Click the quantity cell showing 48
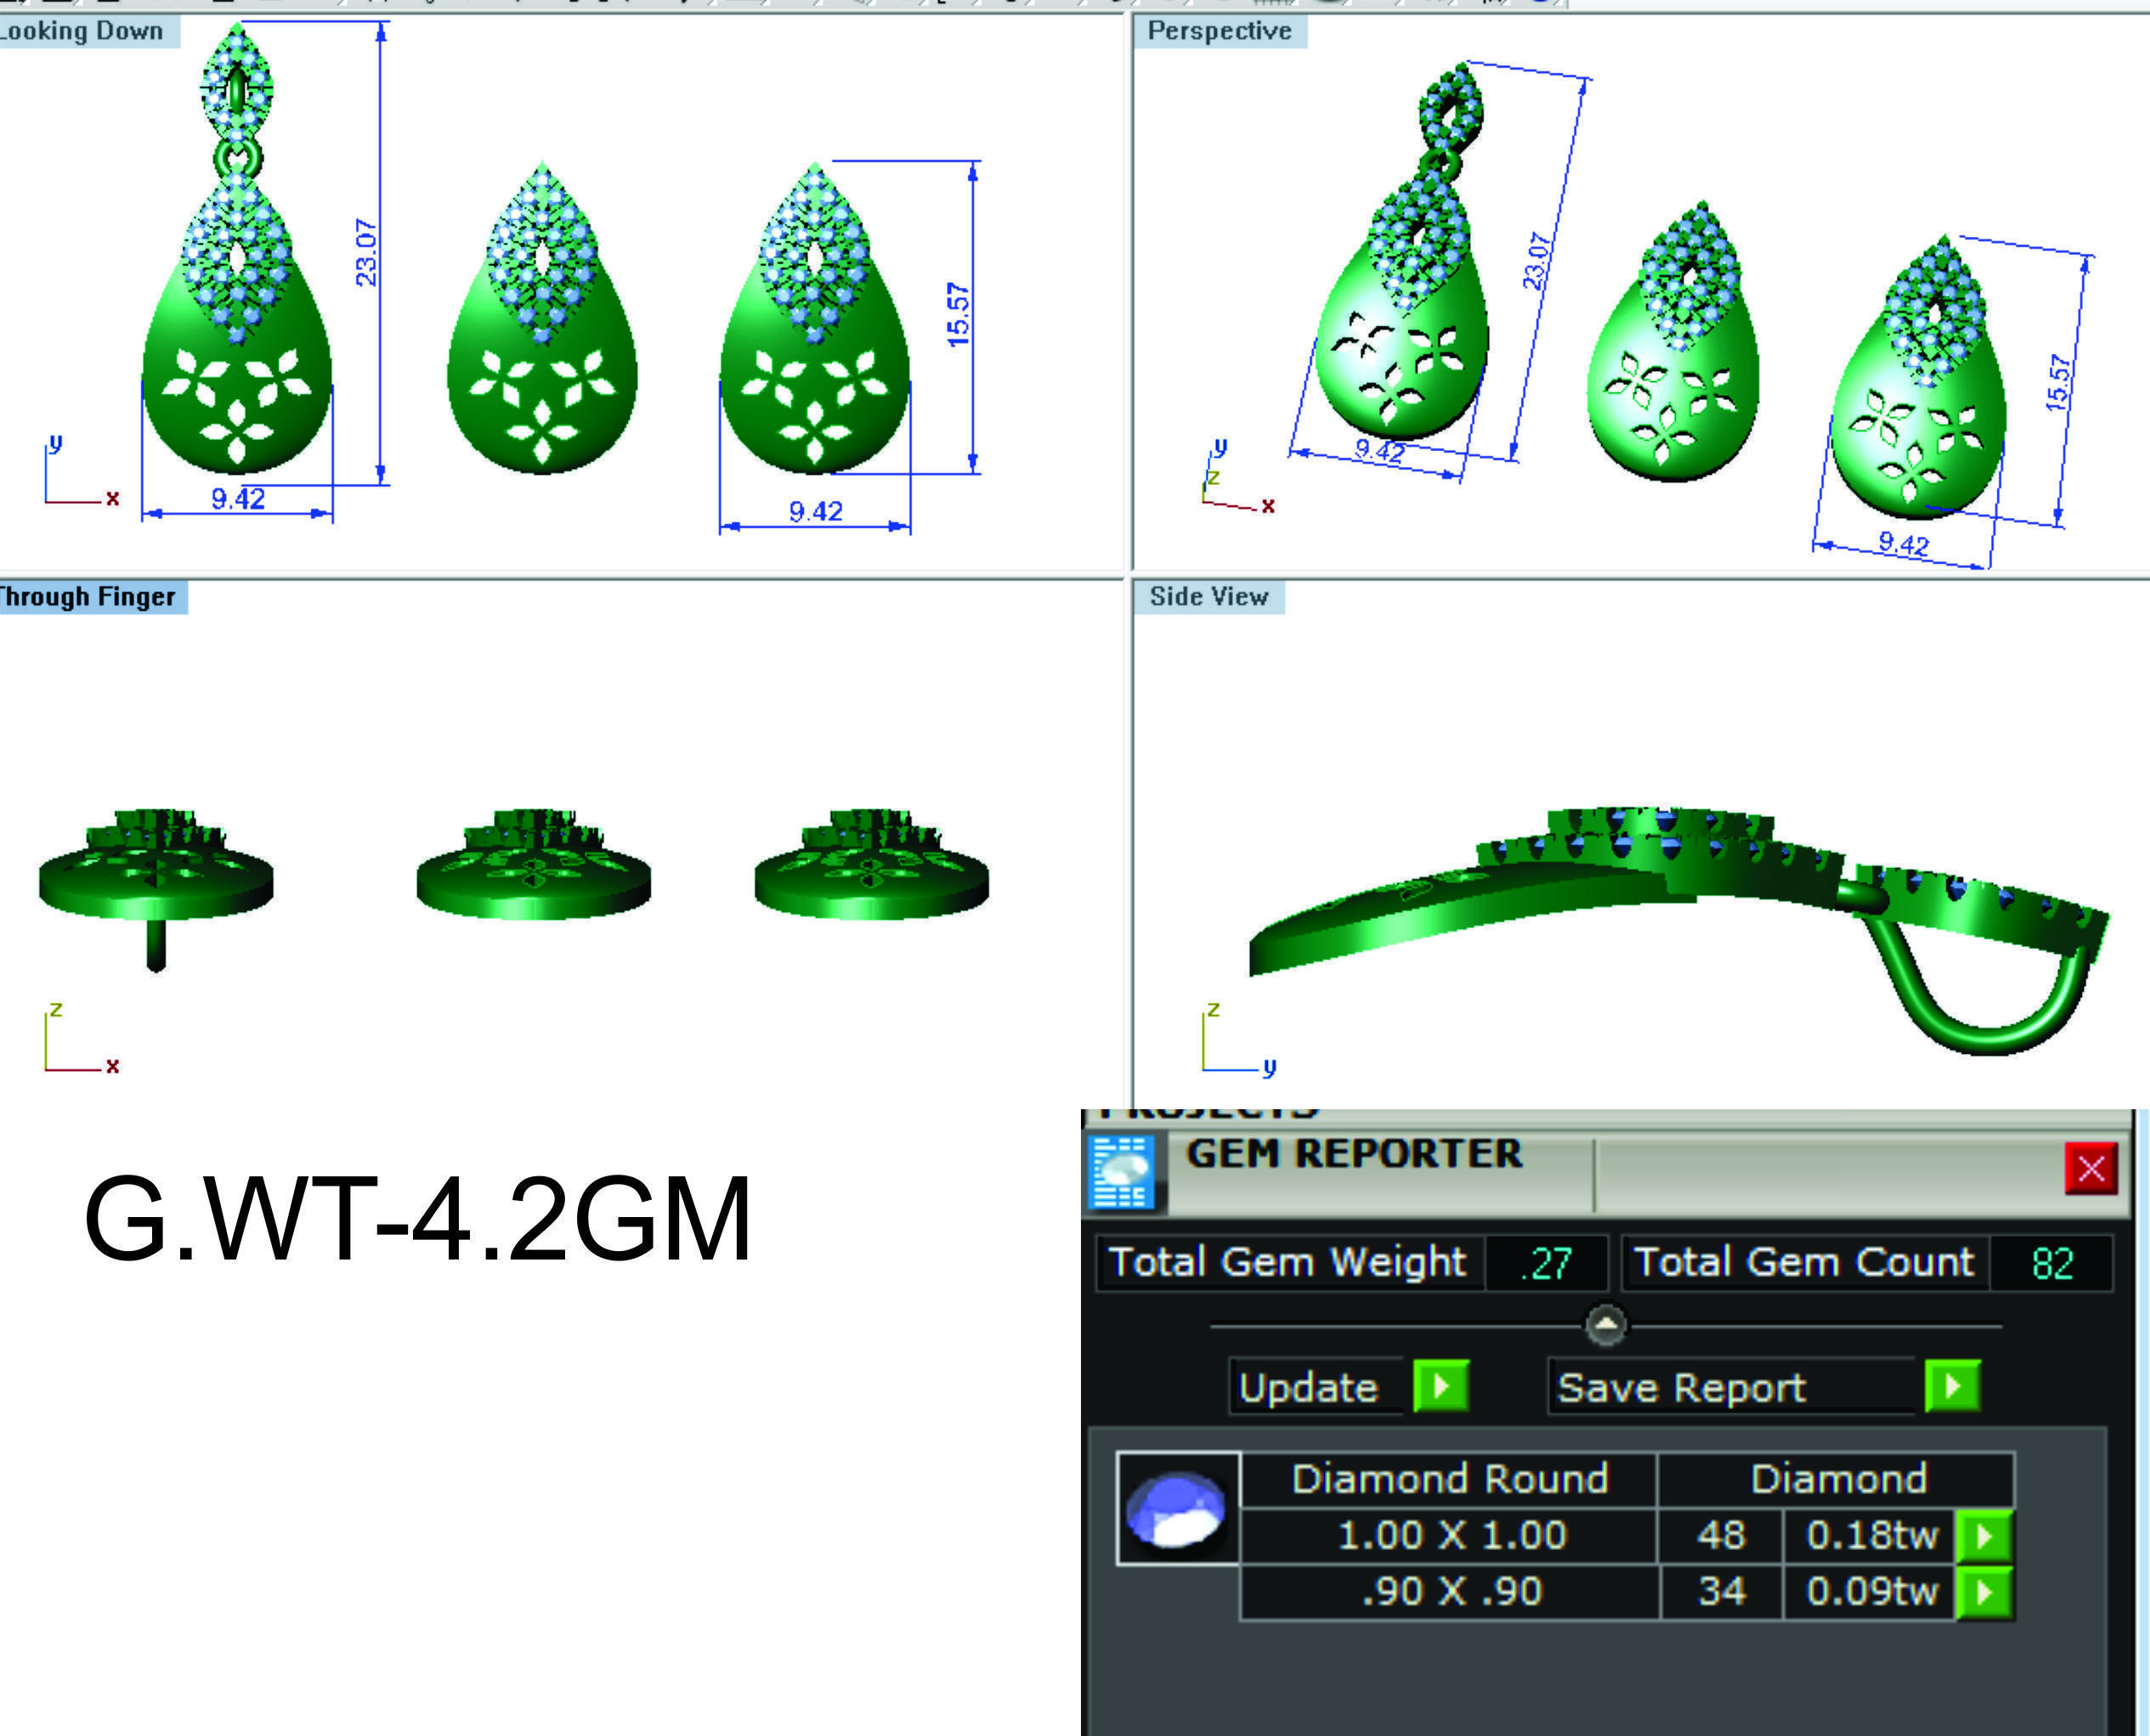Screen dimensions: 2150x1736 pyautogui.click(x=1721, y=1535)
